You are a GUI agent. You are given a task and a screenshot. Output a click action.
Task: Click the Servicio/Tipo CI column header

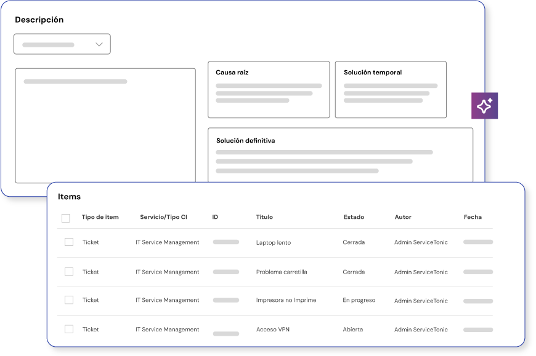click(x=163, y=217)
